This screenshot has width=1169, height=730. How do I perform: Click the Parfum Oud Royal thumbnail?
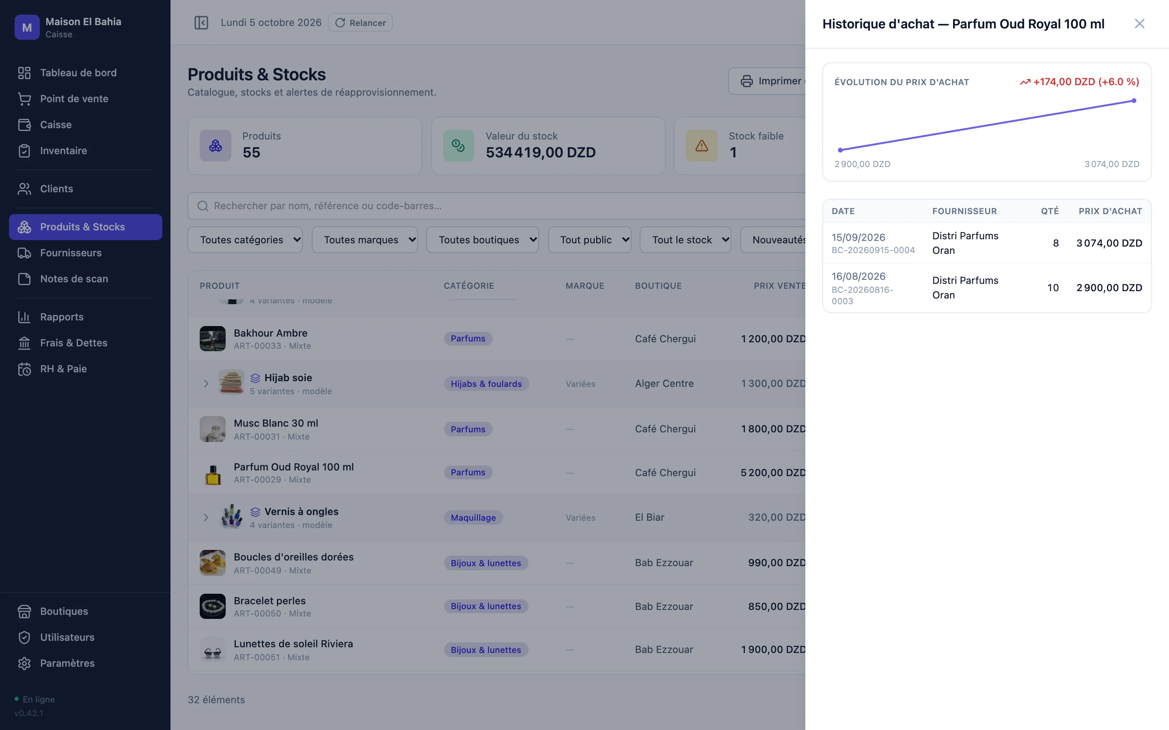(213, 473)
